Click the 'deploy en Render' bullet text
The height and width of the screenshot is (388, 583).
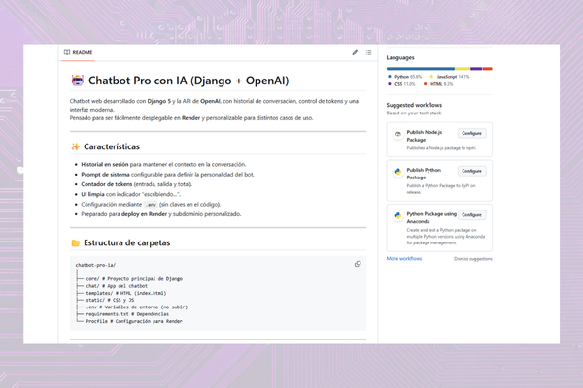(x=144, y=214)
